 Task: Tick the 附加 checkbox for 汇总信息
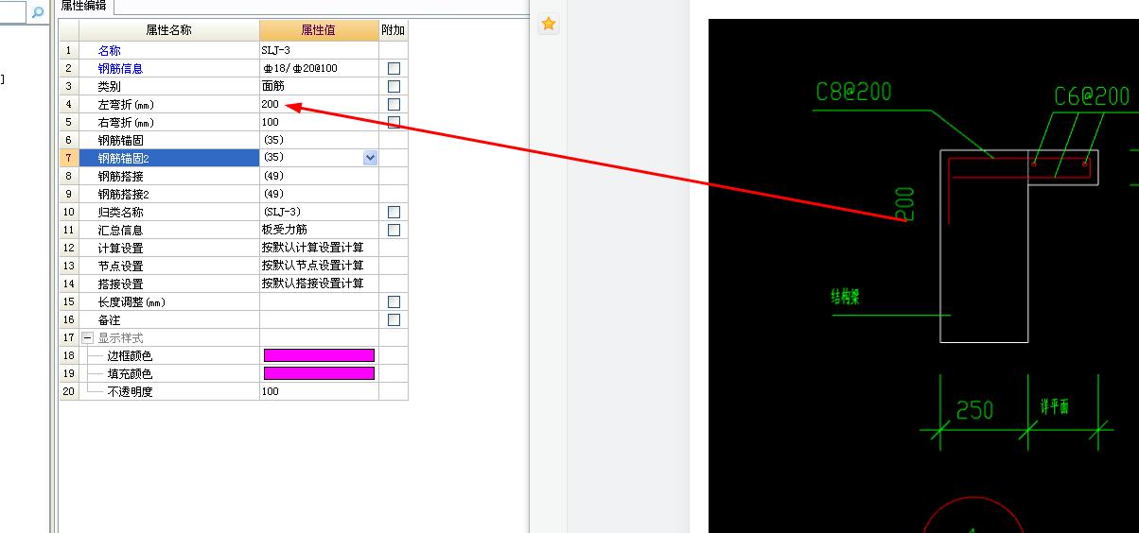(394, 230)
